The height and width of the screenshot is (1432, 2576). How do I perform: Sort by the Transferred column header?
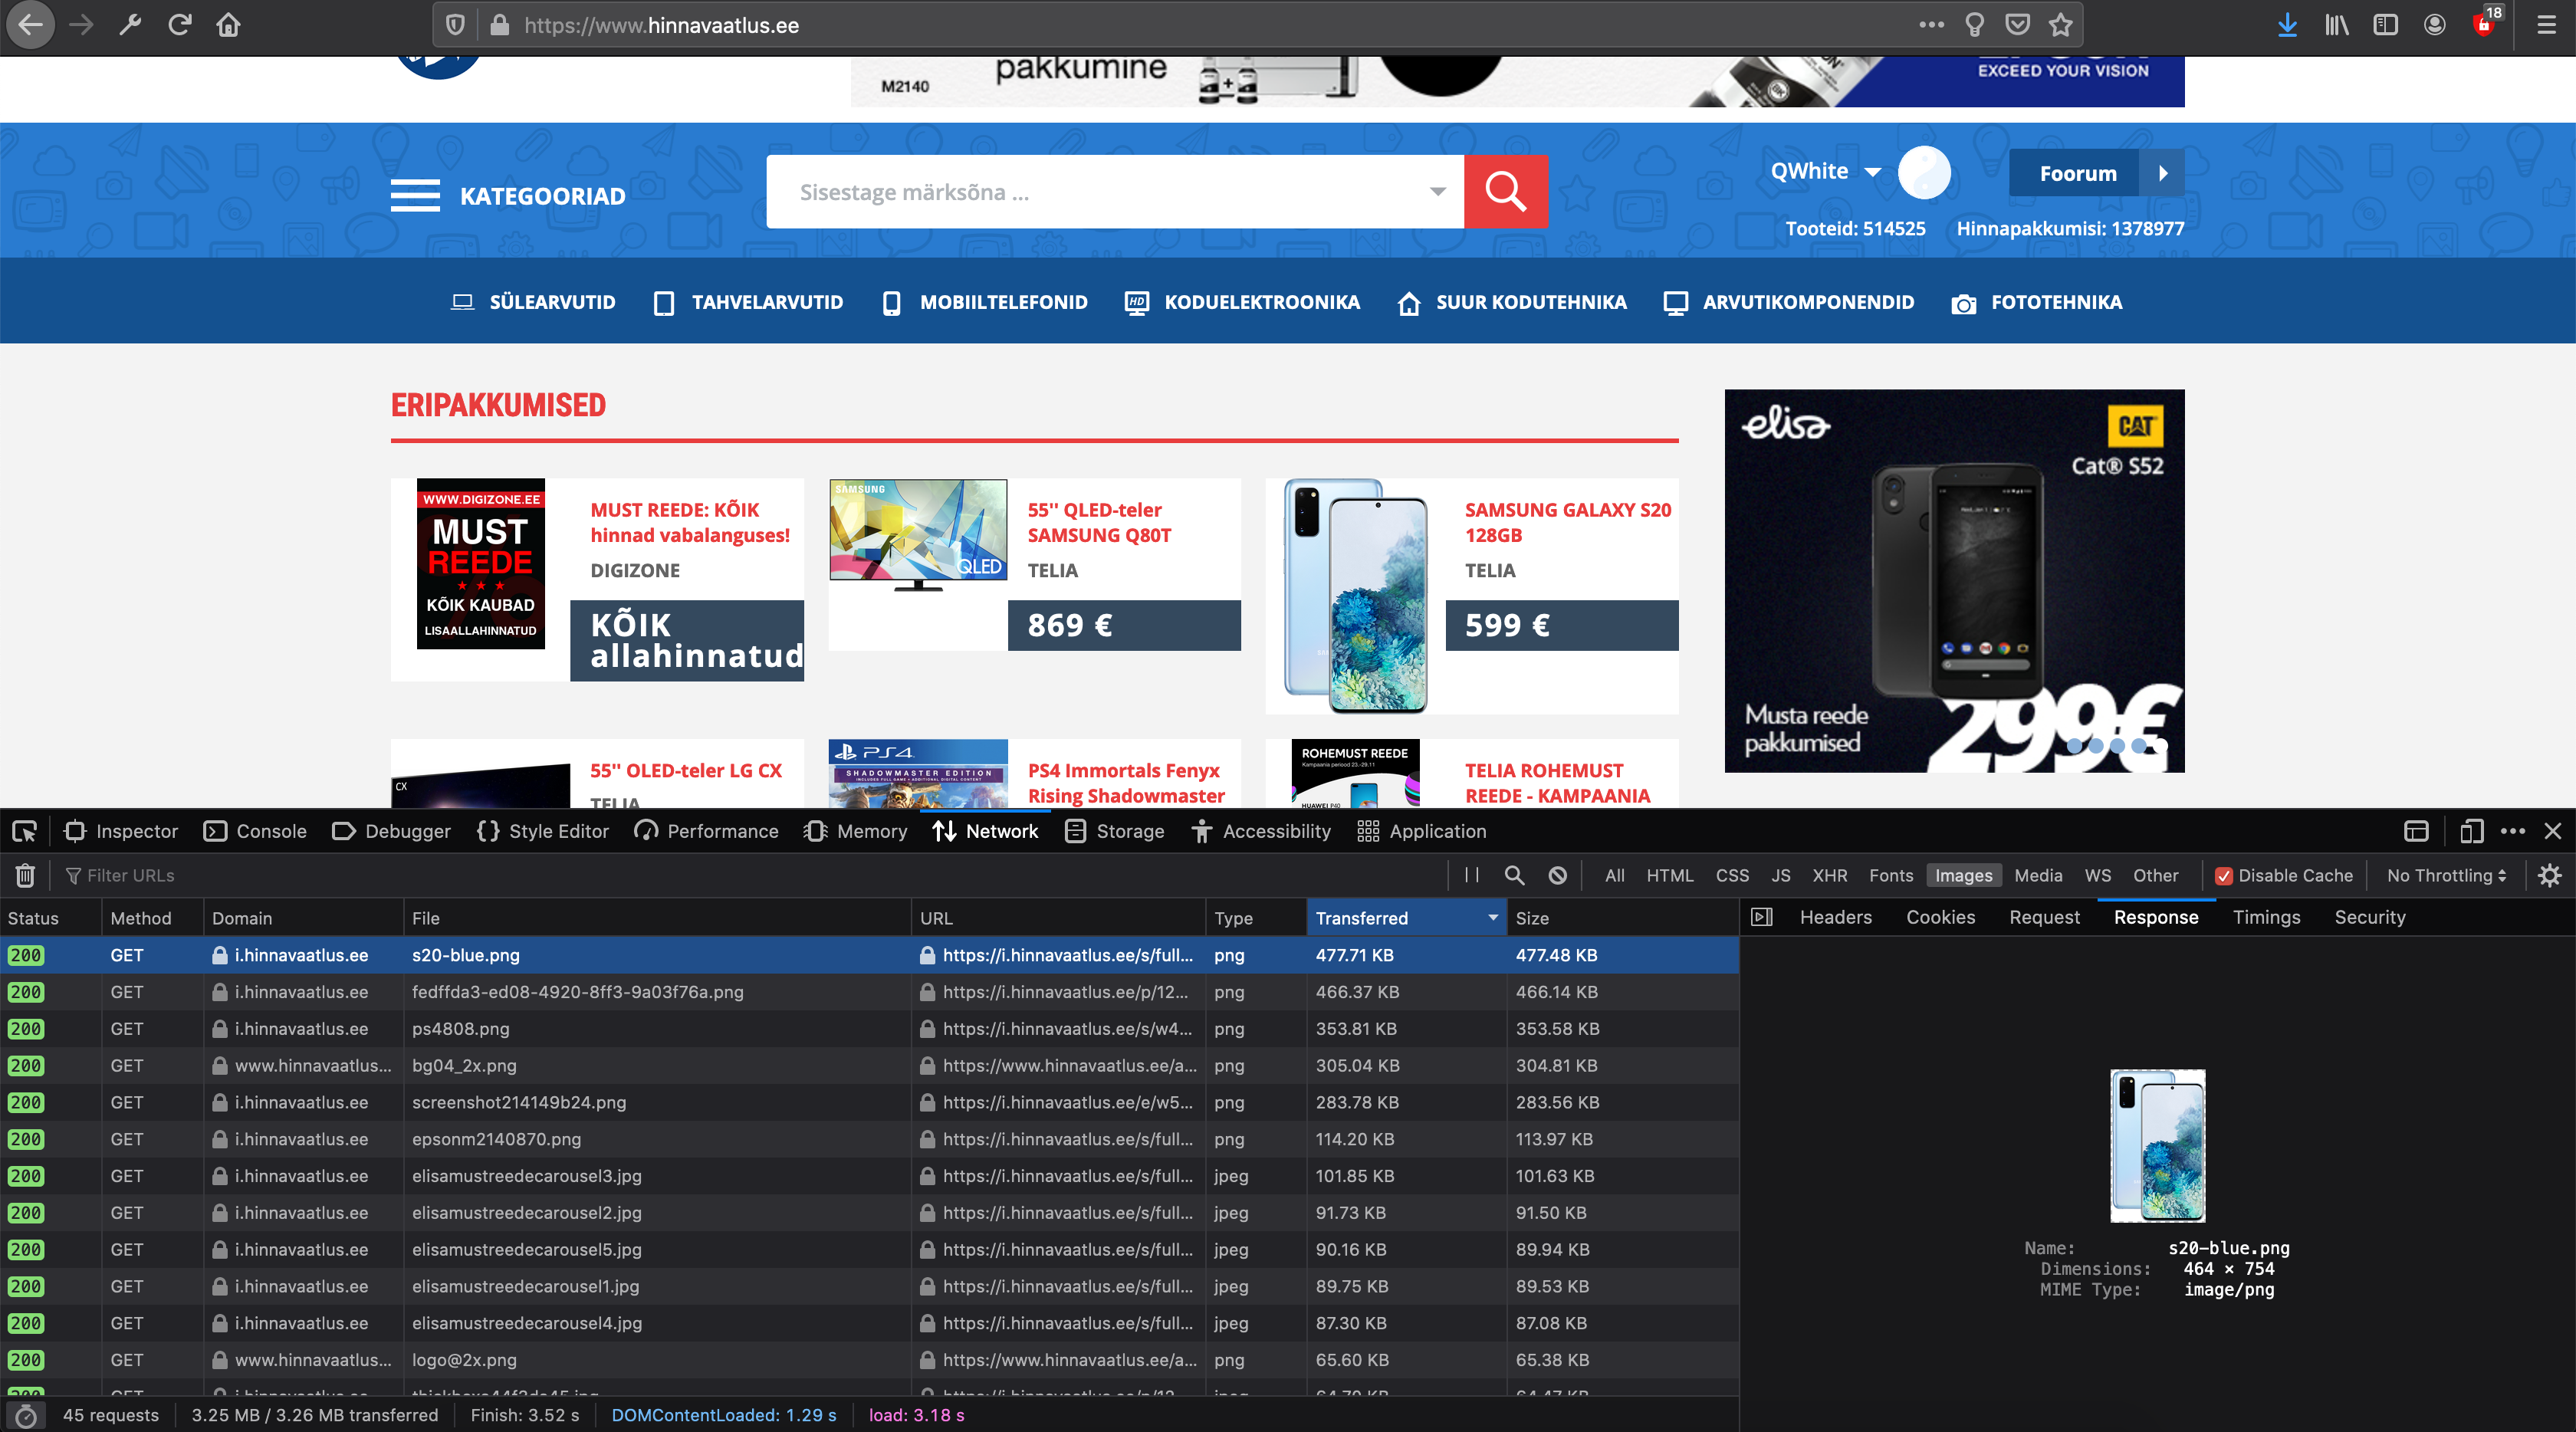(x=1405, y=917)
